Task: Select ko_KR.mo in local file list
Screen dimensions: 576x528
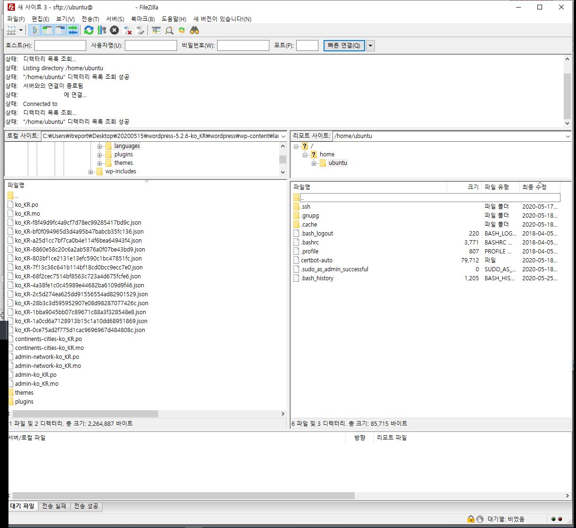Action: [27, 214]
